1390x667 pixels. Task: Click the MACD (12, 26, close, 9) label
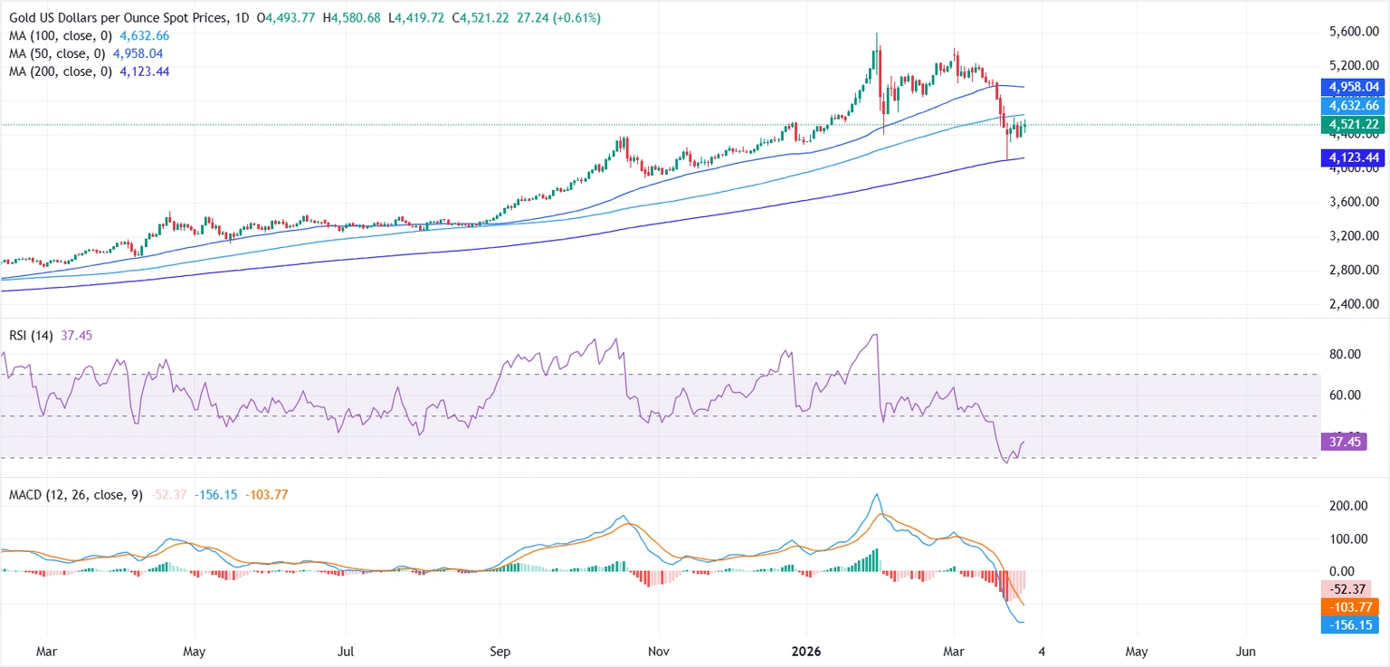(74, 495)
